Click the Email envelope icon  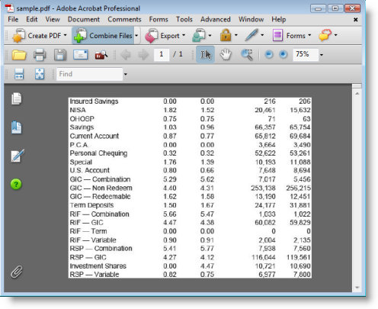81,54
